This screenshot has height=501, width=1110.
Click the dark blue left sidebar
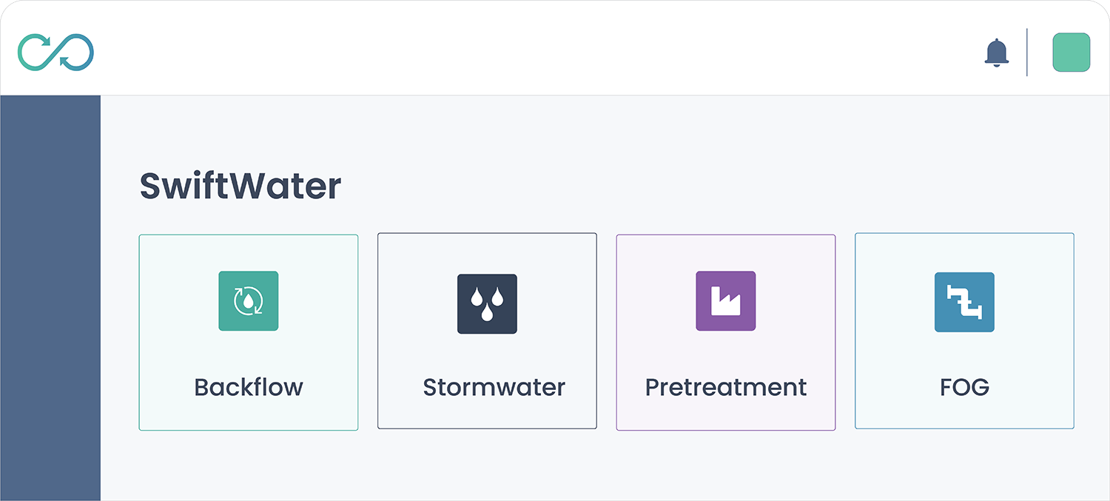coord(50,296)
